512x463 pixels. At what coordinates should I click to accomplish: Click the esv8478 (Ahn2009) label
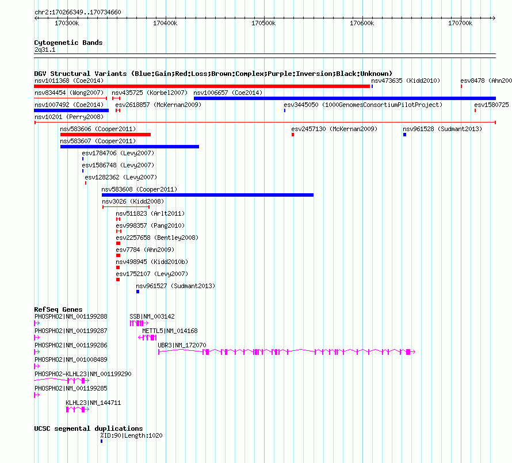point(486,81)
